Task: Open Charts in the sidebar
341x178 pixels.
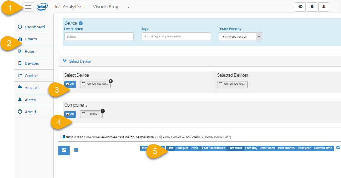Action: [x=31, y=39]
